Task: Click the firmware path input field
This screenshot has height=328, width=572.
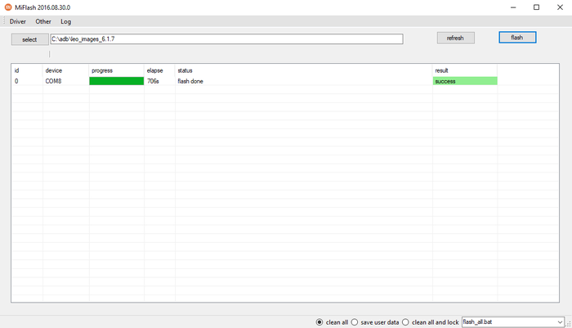Action: coord(226,38)
